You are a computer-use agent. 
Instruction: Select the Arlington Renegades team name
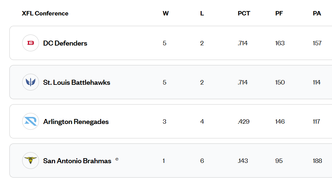[76, 122]
